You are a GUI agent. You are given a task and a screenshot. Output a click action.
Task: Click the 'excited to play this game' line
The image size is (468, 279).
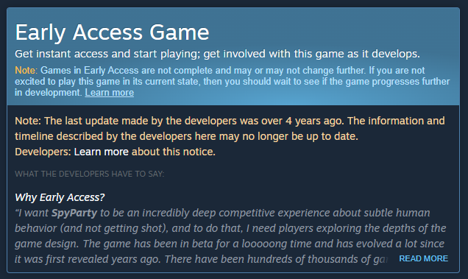tap(233, 81)
